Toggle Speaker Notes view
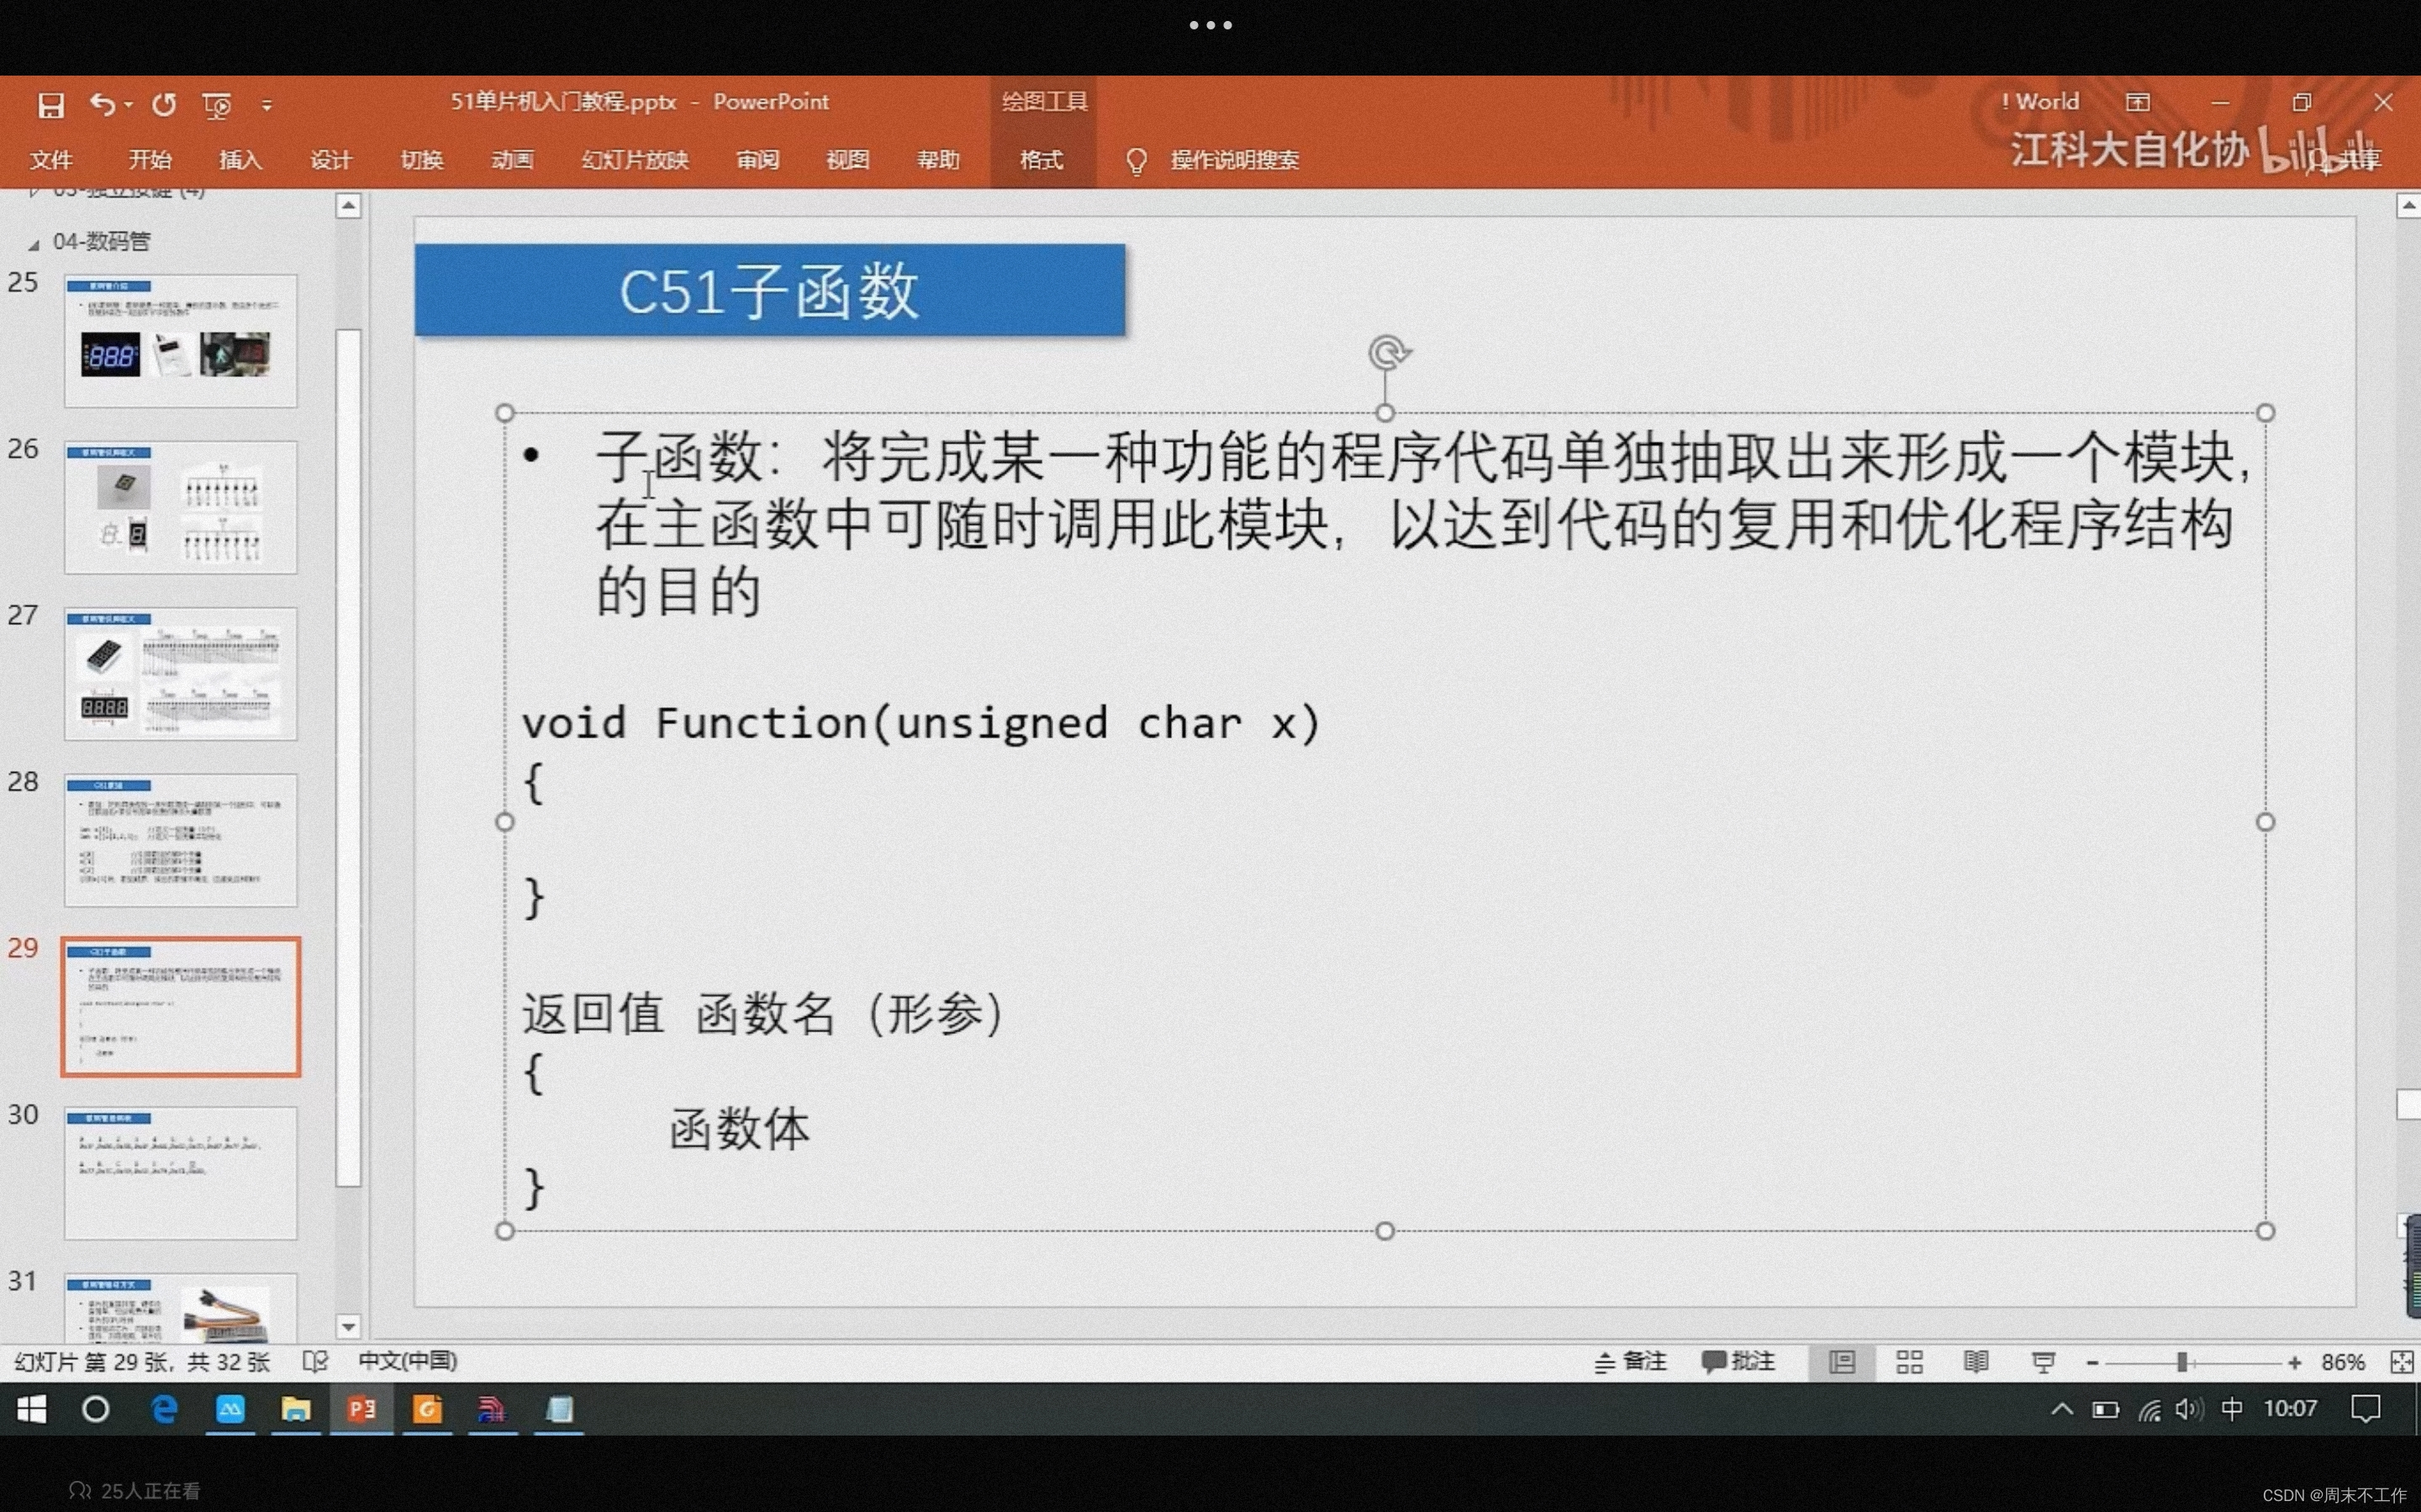Viewport: 2421px width, 1512px height. (x=1632, y=1361)
